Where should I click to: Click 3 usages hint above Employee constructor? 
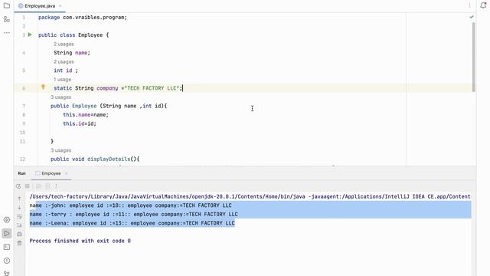point(61,97)
